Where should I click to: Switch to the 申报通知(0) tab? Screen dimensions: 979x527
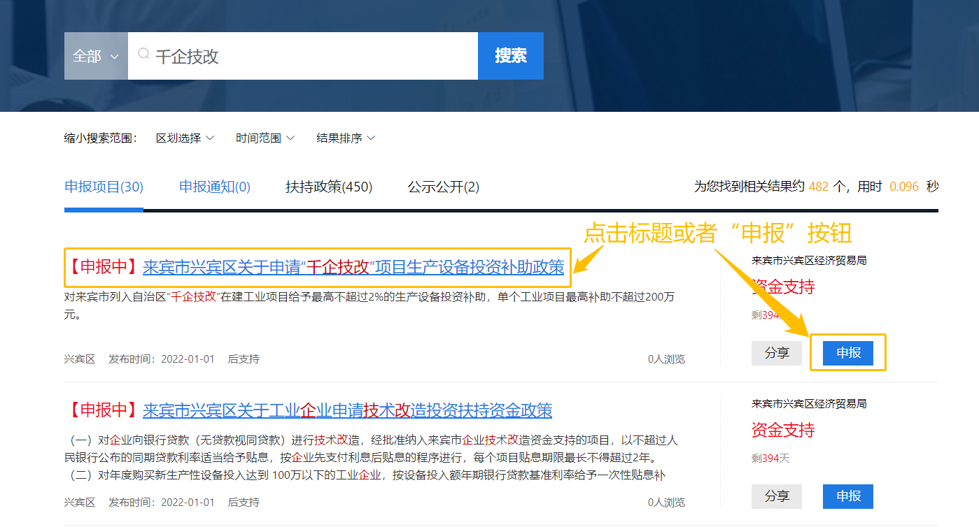tap(214, 187)
